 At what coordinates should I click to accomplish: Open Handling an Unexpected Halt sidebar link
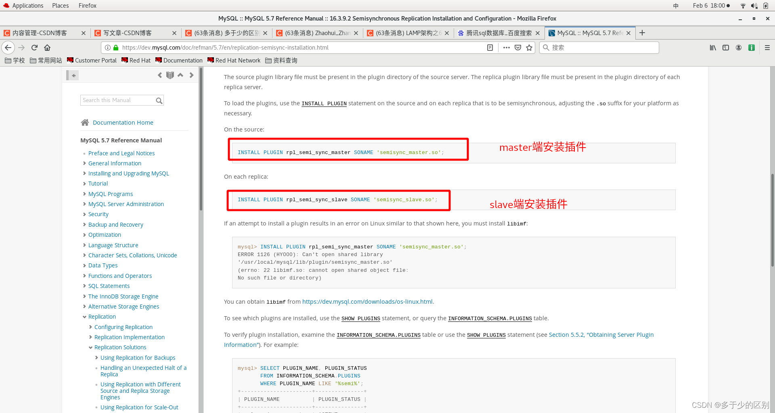click(143, 371)
